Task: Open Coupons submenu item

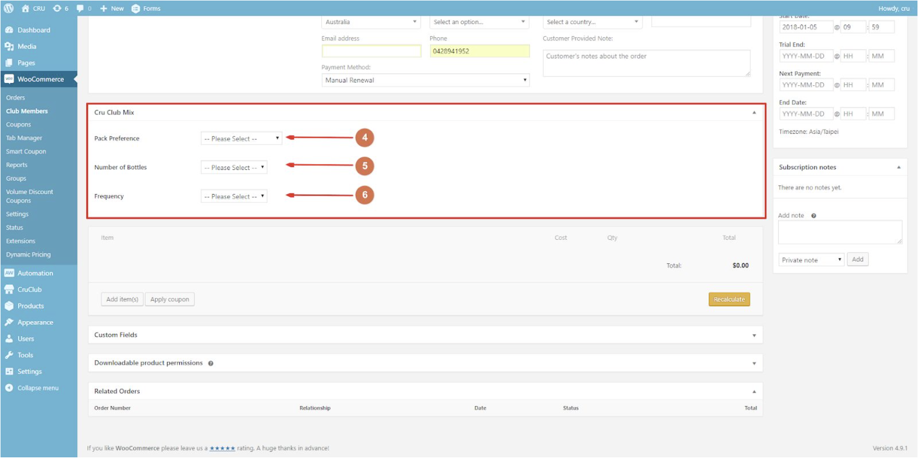Action: (x=19, y=125)
